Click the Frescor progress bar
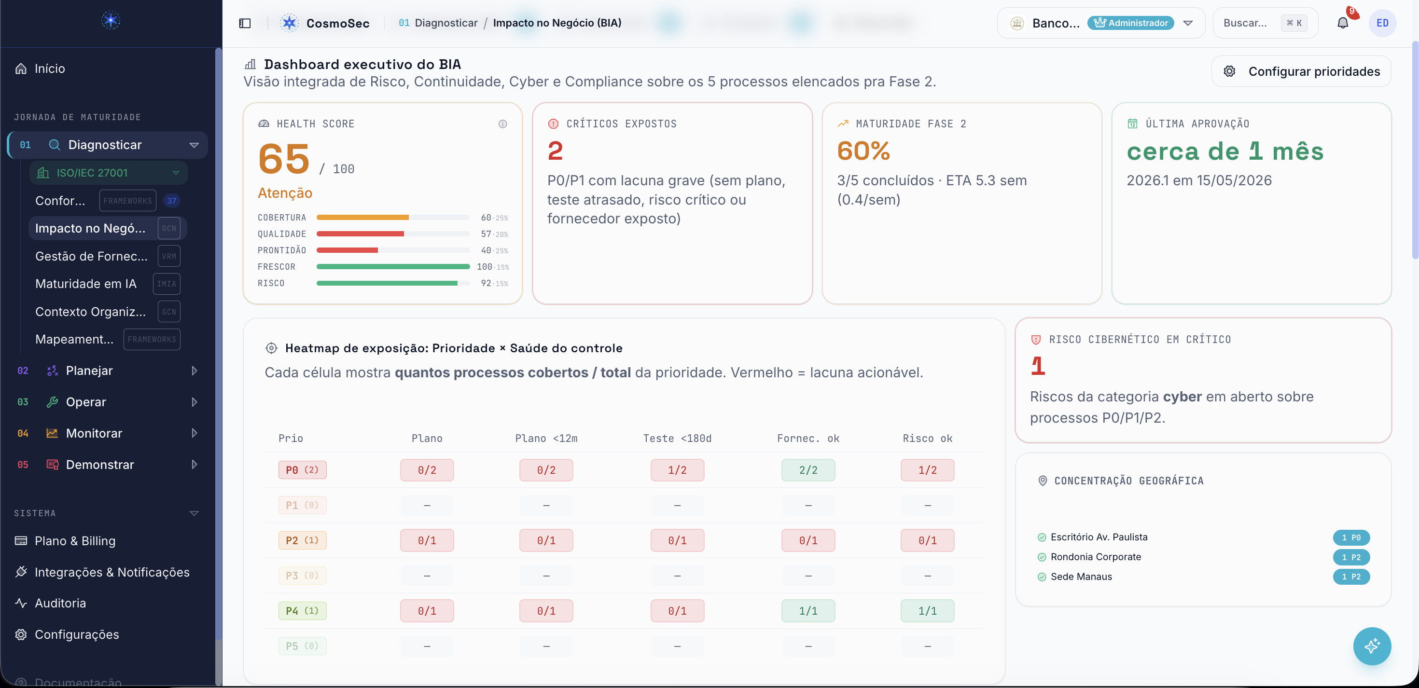Image resolution: width=1419 pixels, height=688 pixels. (393, 267)
